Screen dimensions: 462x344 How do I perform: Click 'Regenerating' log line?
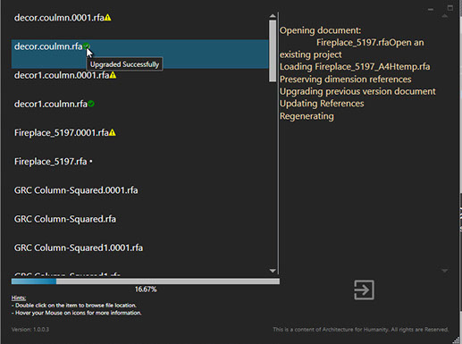click(x=307, y=116)
